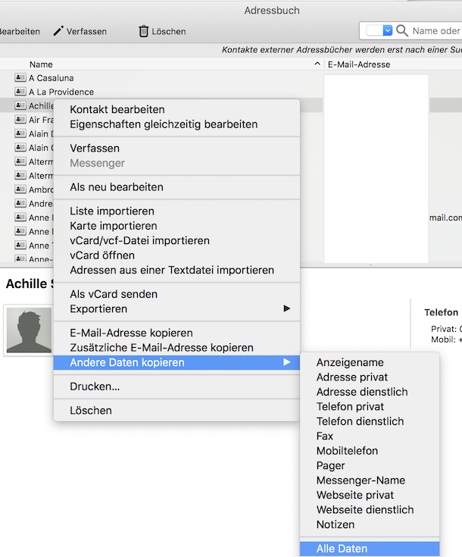Select Webseite privat from the submenu
Viewport: 462px width, 557px height.
point(354,495)
